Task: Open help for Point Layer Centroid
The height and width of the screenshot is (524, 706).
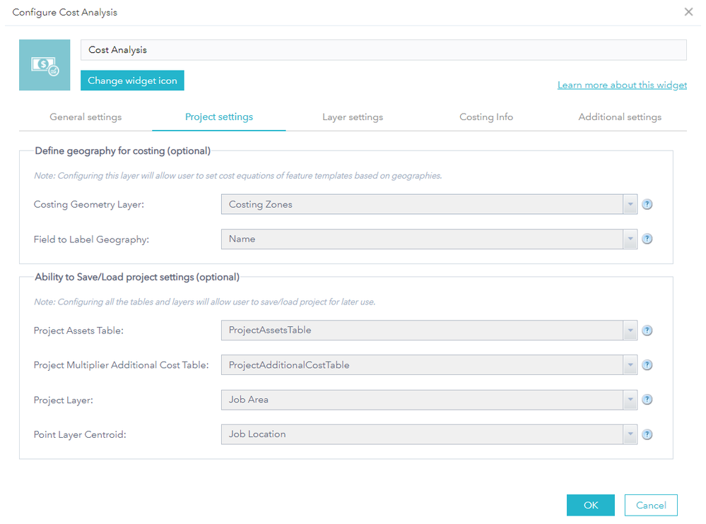Action: tap(647, 434)
